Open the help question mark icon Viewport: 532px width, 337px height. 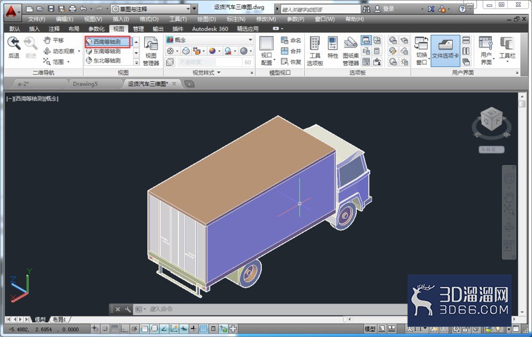coord(462,9)
